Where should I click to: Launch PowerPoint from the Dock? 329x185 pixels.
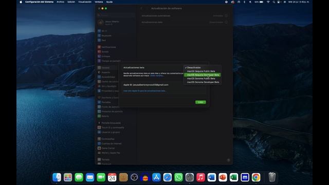pos(223,177)
